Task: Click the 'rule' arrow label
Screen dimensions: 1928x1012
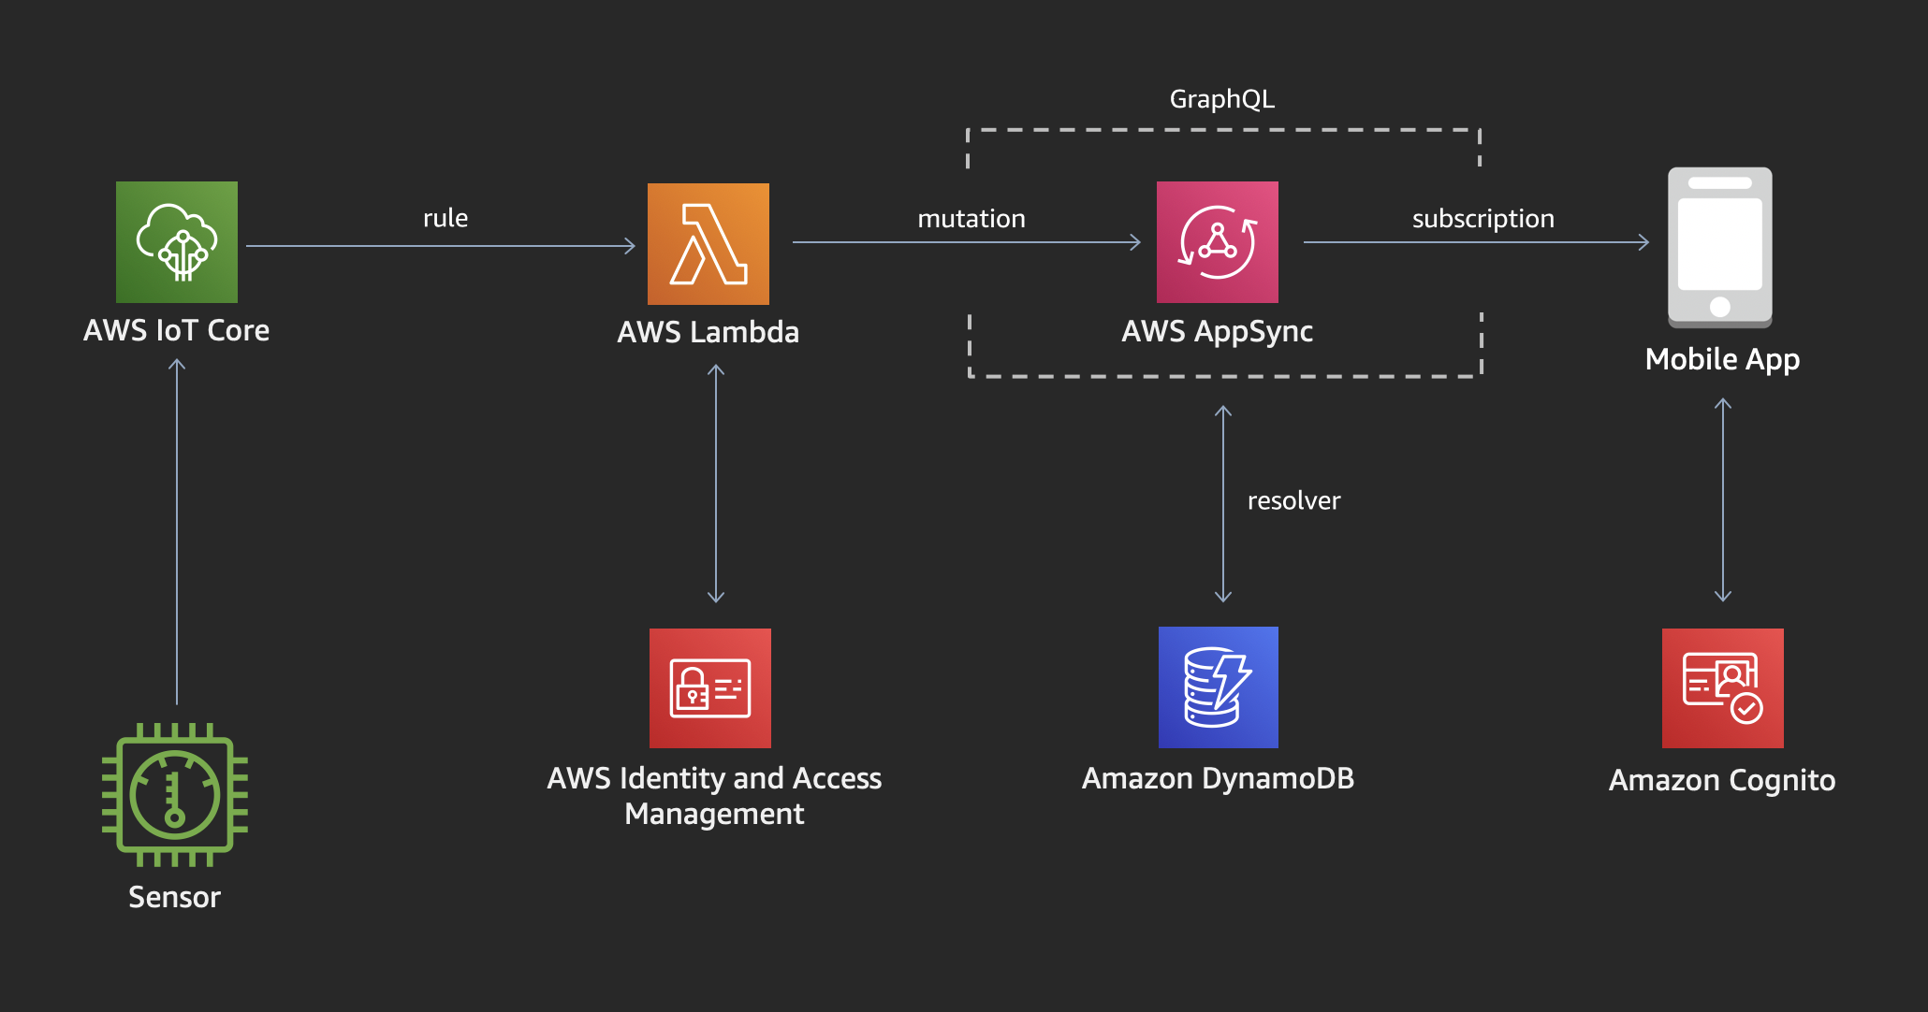Action: click(445, 219)
